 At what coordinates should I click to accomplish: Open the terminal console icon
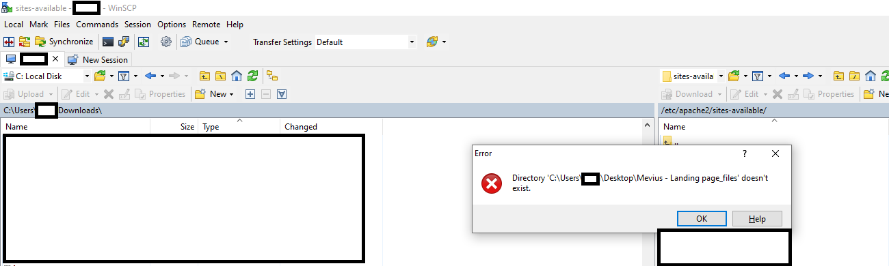click(108, 42)
